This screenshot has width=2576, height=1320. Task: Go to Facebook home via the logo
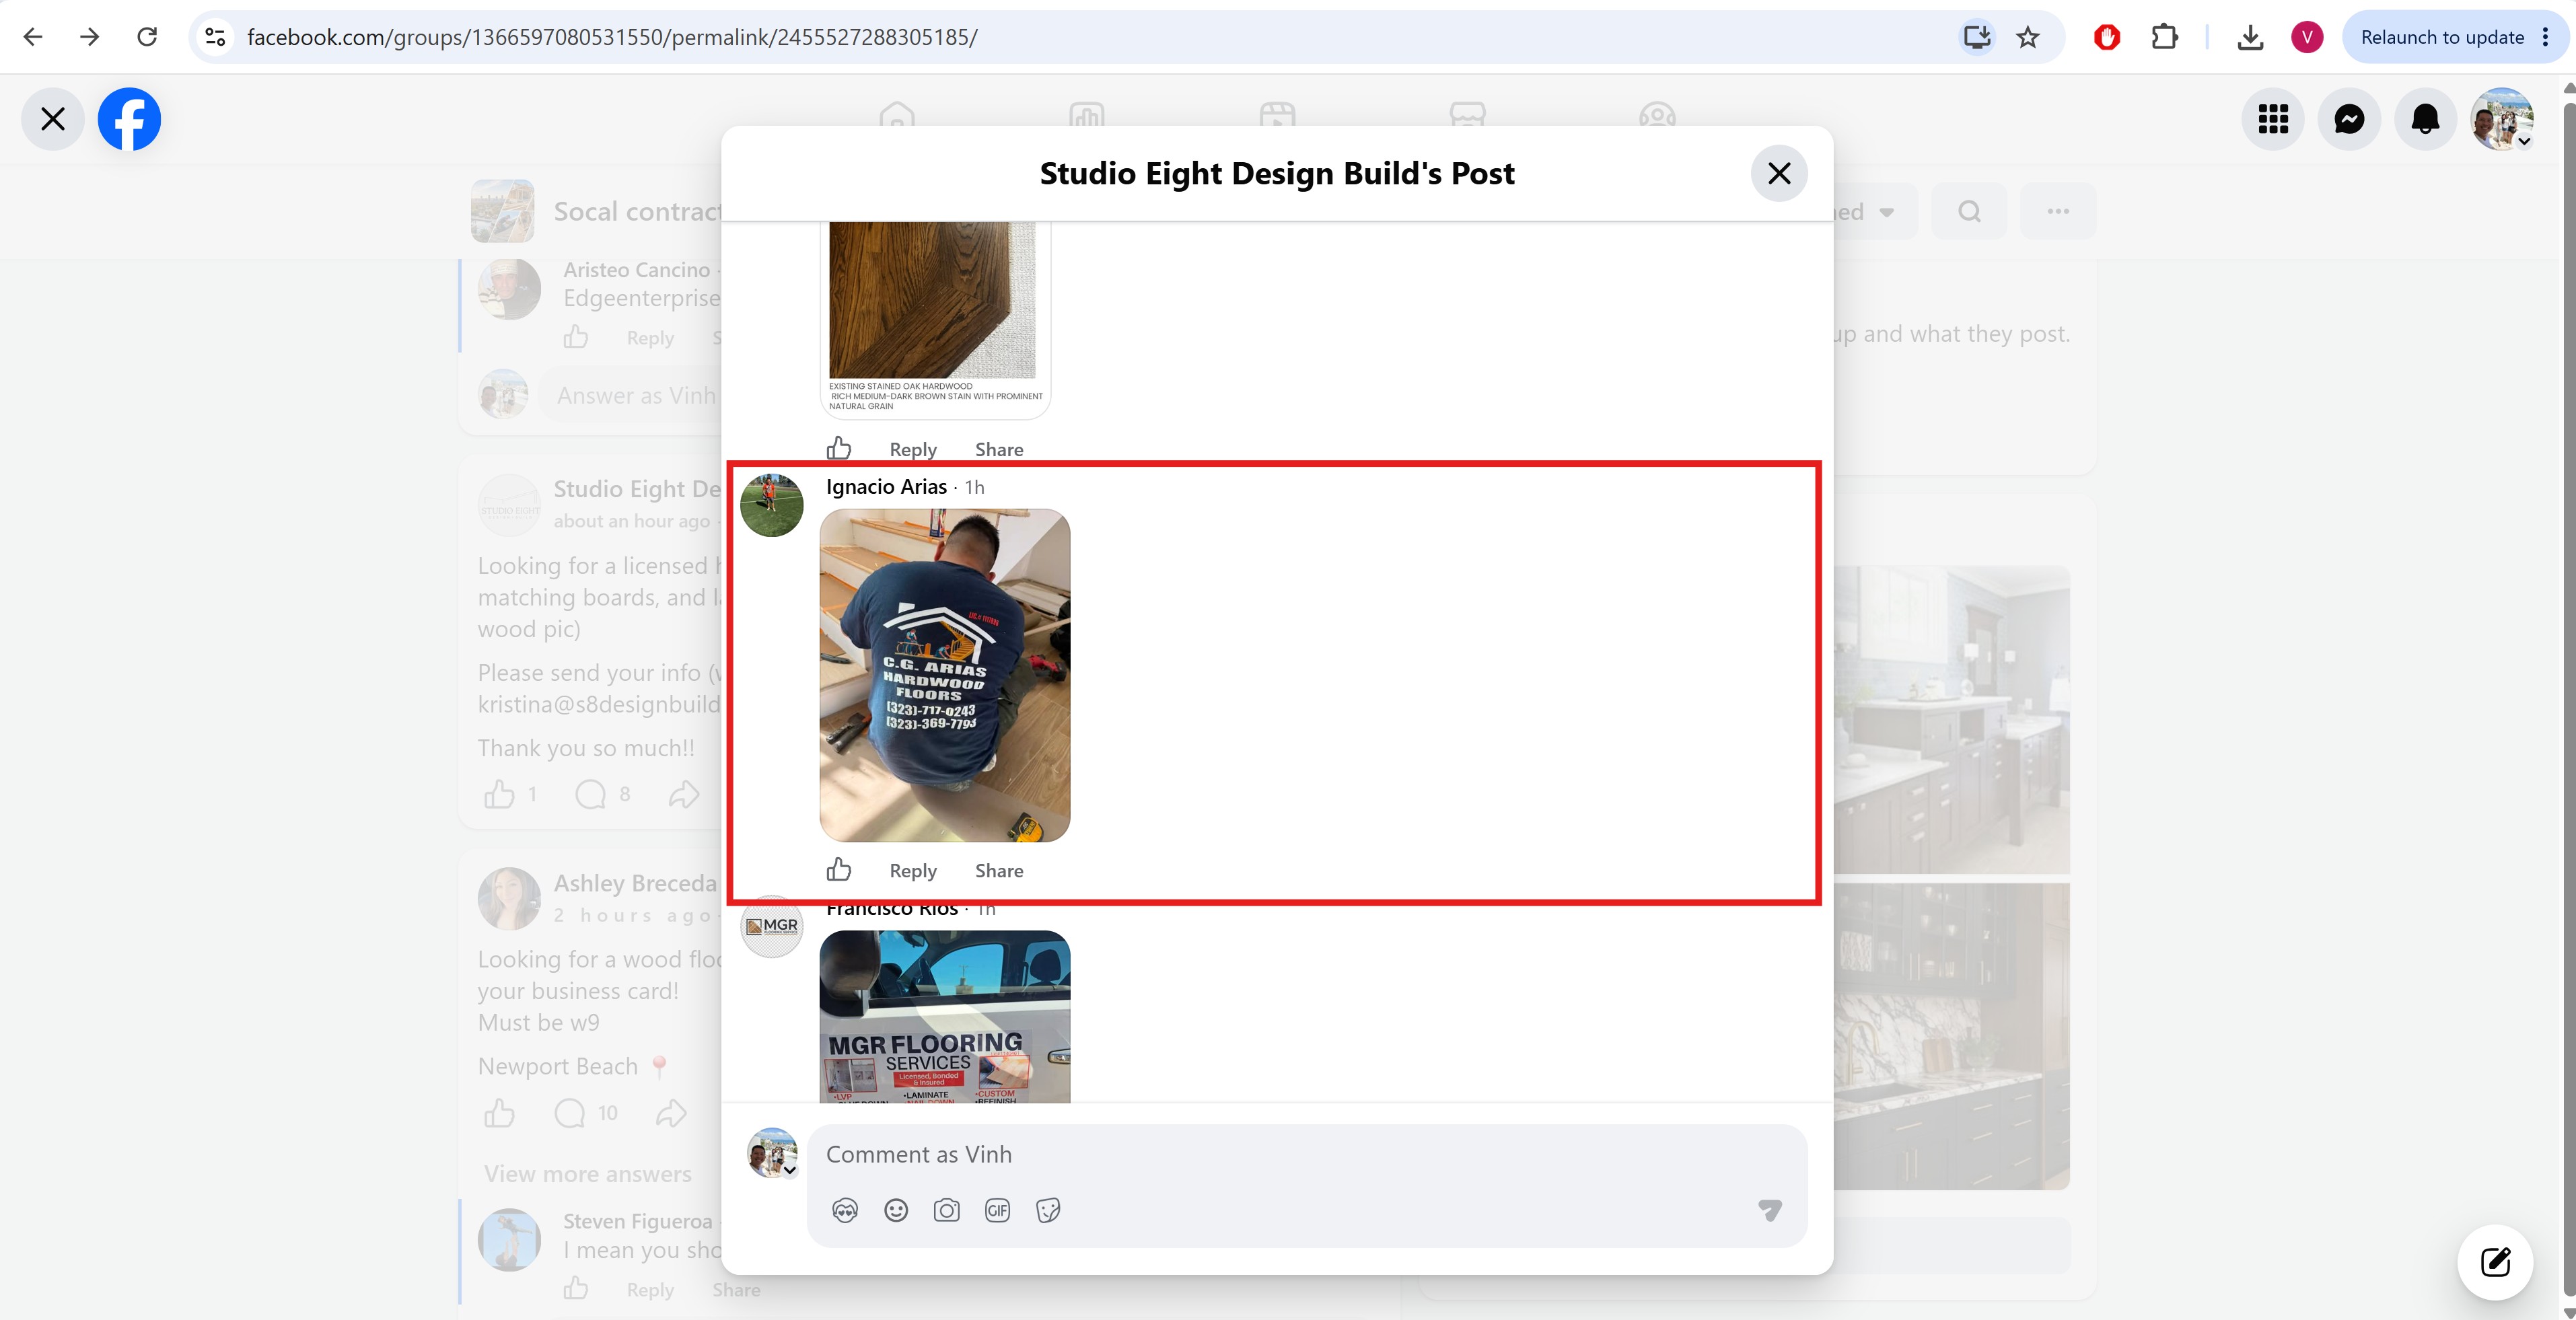pyautogui.click(x=129, y=119)
